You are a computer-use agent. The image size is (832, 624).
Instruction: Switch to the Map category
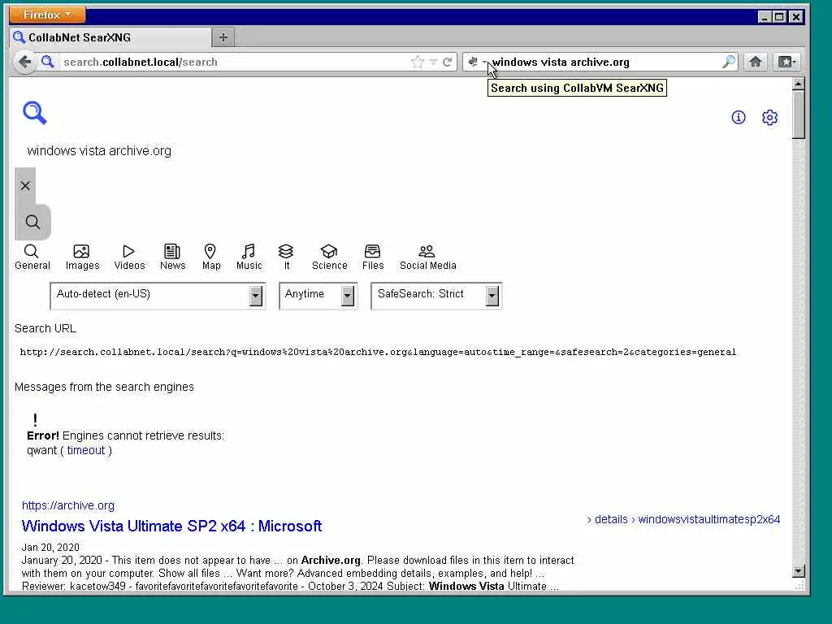coord(210,258)
